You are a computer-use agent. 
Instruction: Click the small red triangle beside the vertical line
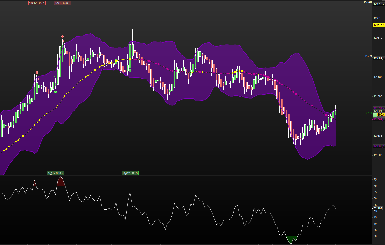point(38,79)
